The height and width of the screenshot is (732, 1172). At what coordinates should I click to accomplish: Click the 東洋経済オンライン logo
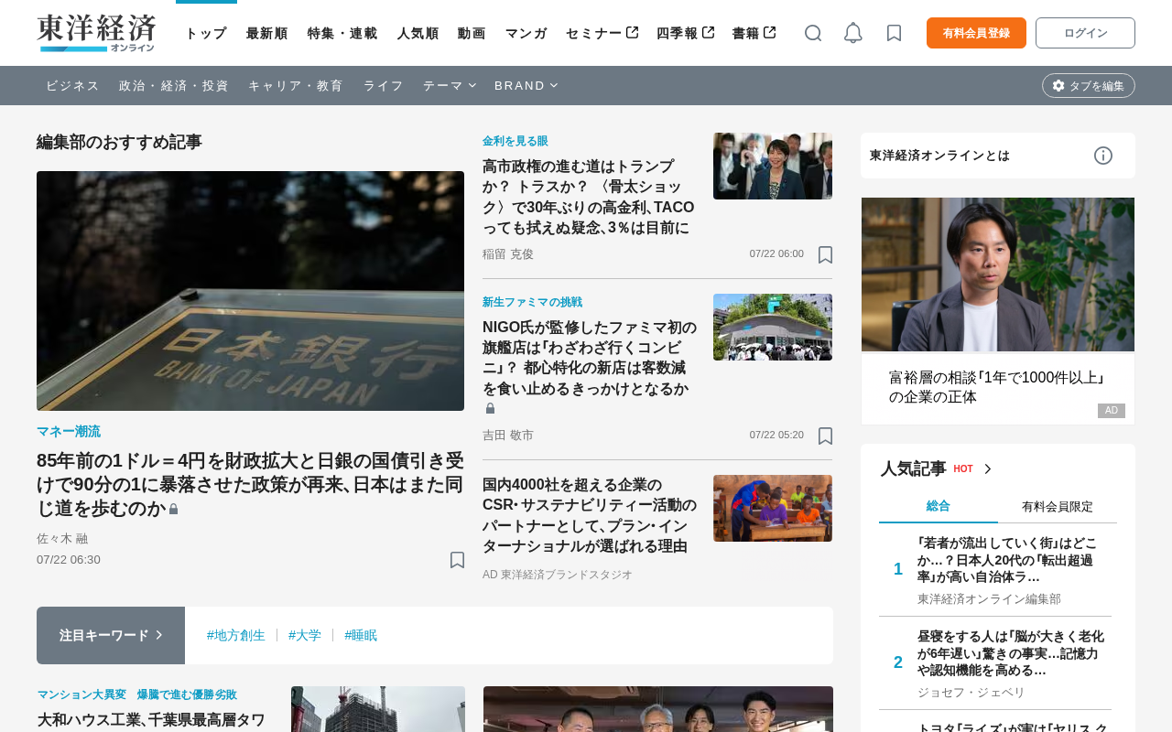click(96, 33)
